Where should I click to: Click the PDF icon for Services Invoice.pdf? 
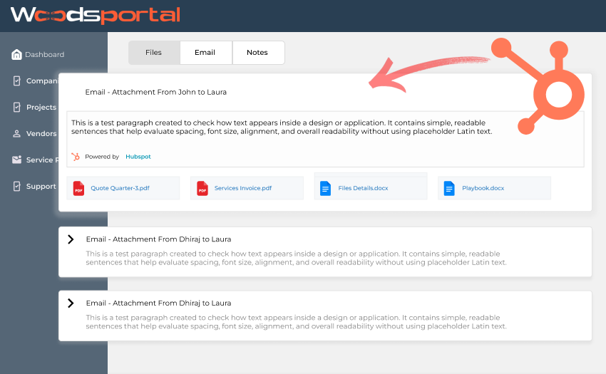tap(202, 188)
